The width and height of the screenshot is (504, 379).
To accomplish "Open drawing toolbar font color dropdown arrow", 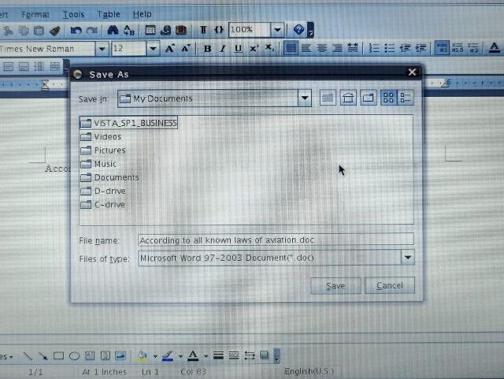I will click(206, 356).
